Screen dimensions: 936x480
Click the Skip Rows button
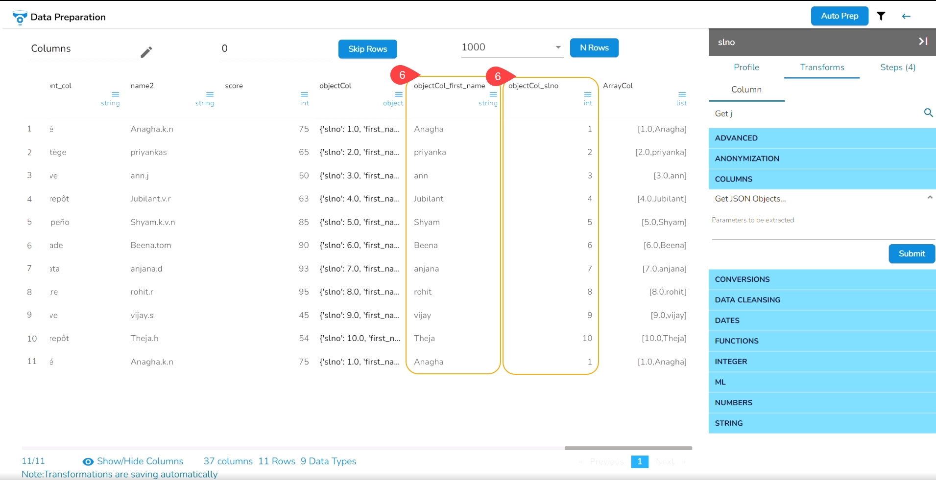367,49
